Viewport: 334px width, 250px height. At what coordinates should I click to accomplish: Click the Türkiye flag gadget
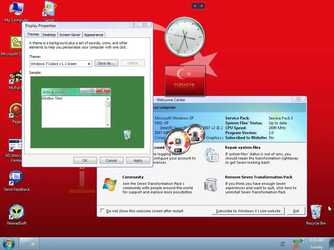[x=185, y=81]
